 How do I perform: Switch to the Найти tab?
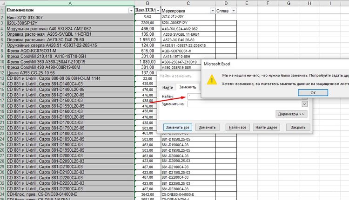(x=168, y=87)
